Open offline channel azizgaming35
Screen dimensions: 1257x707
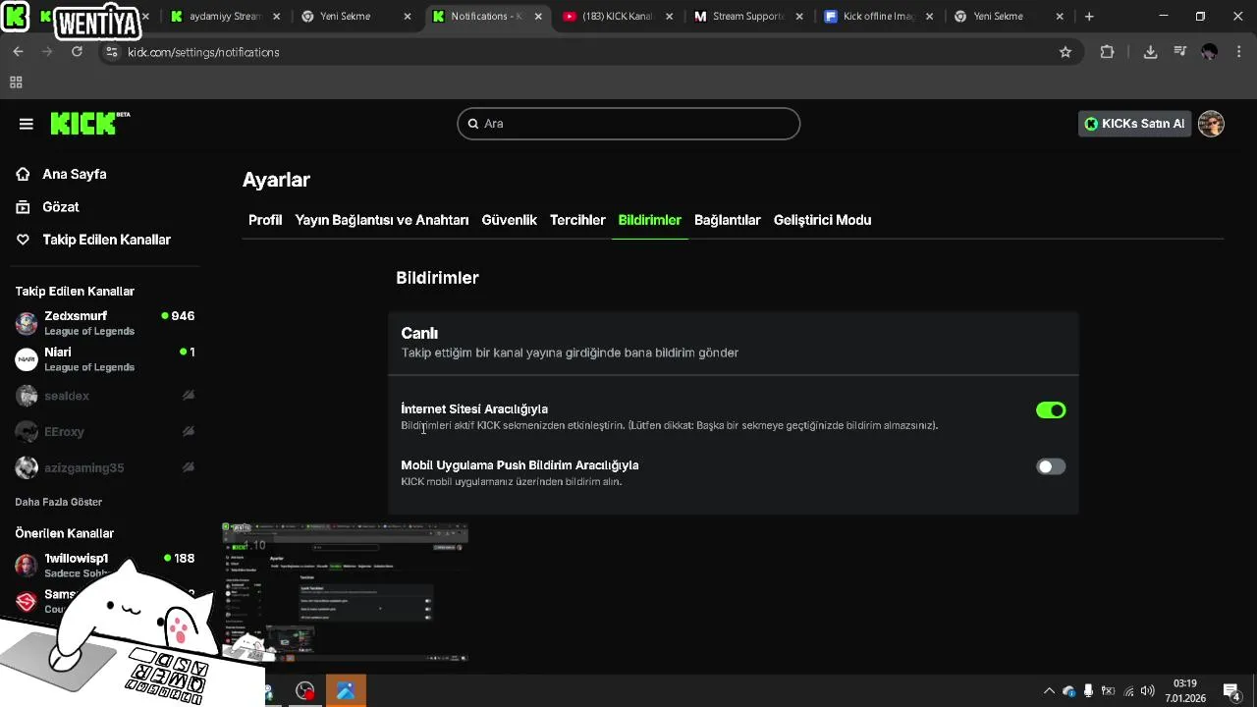(105, 468)
